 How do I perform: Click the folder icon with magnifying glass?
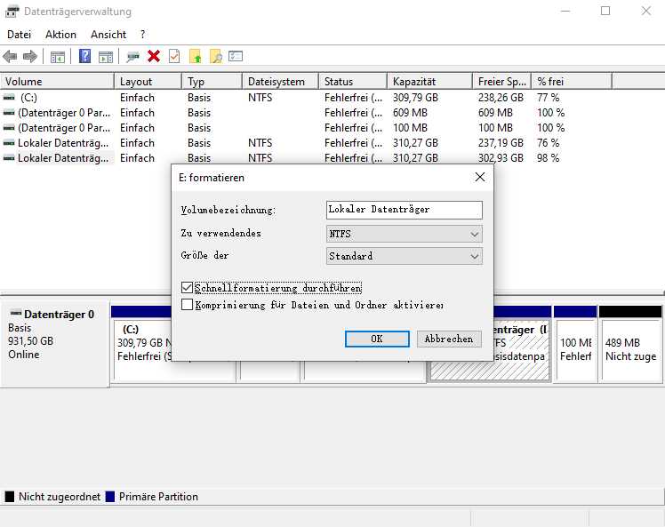pos(215,56)
